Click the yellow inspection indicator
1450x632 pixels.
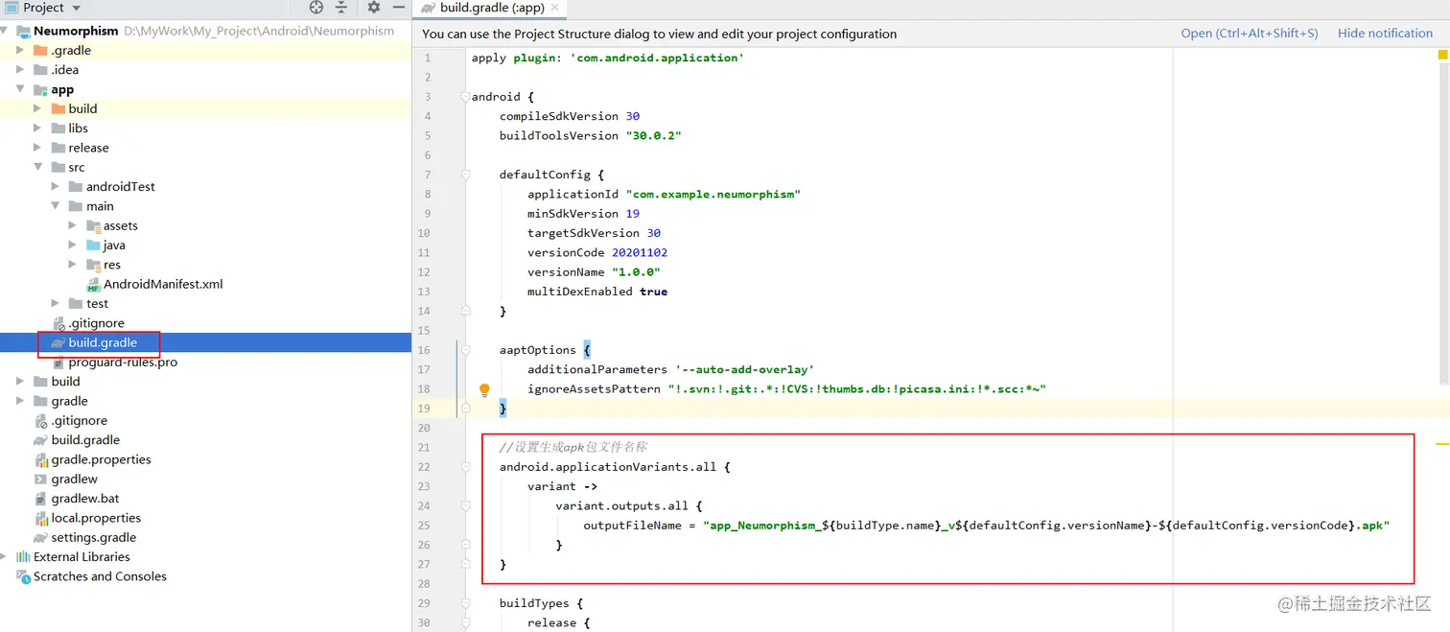click(1442, 56)
